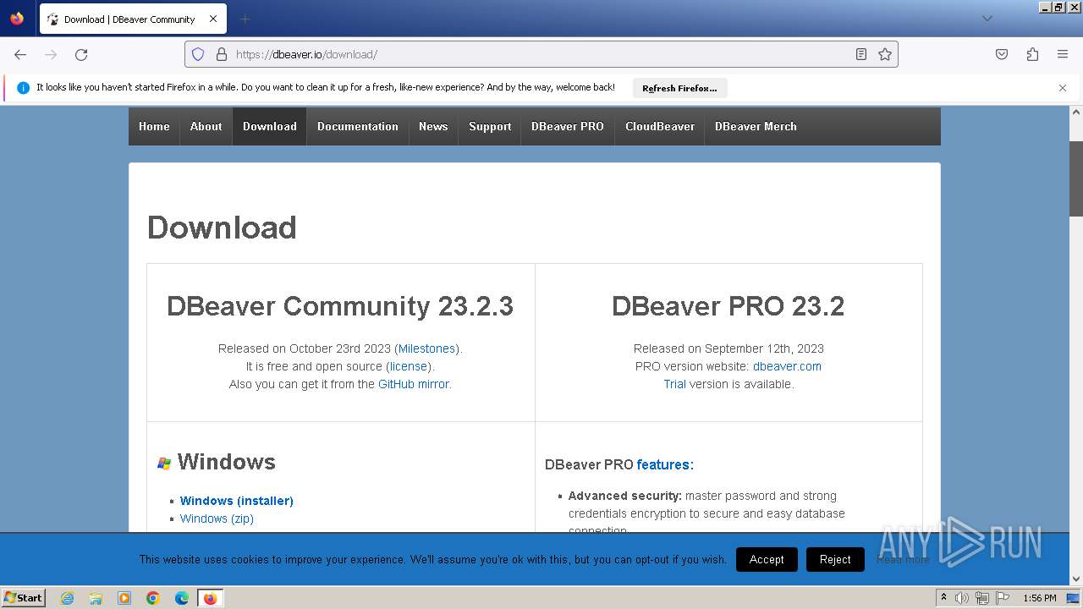Open the volume control tray icon
1083x609 pixels.
pos(962,598)
